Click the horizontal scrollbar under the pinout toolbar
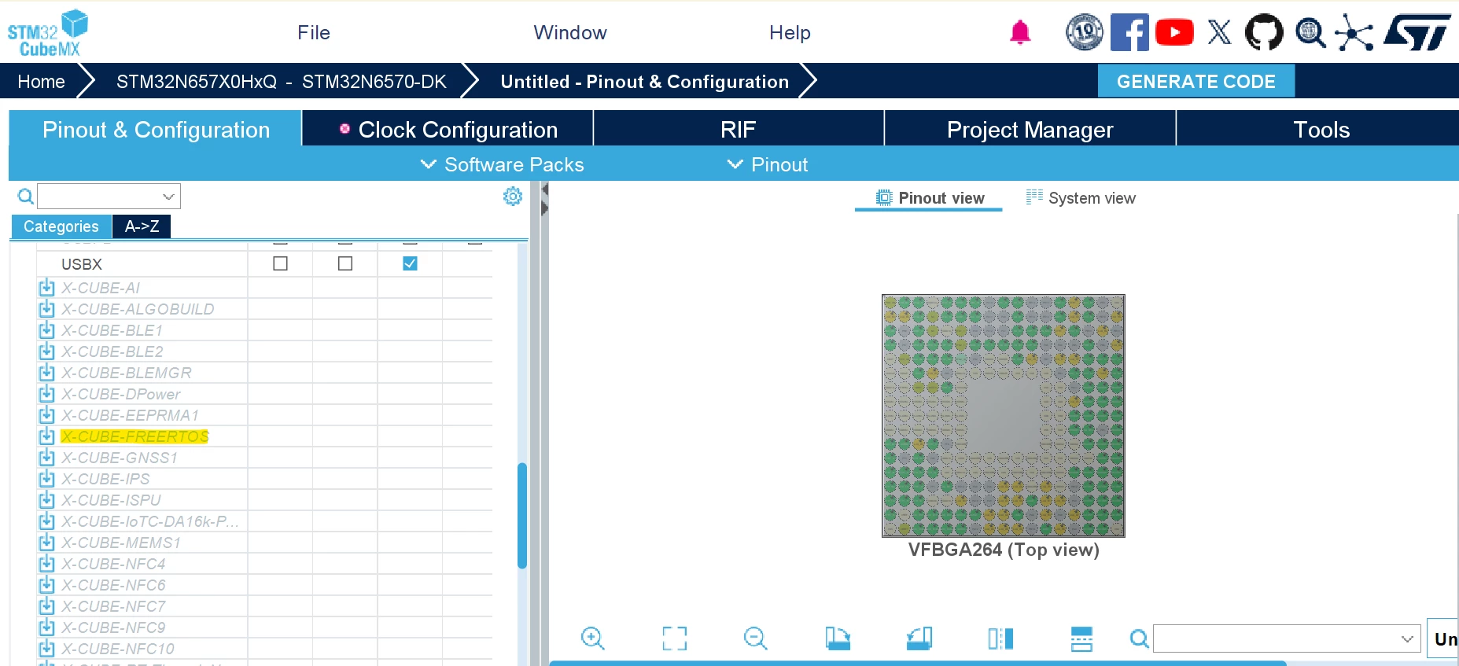Viewport: 1459px width, 666px height. (x=917, y=663)
